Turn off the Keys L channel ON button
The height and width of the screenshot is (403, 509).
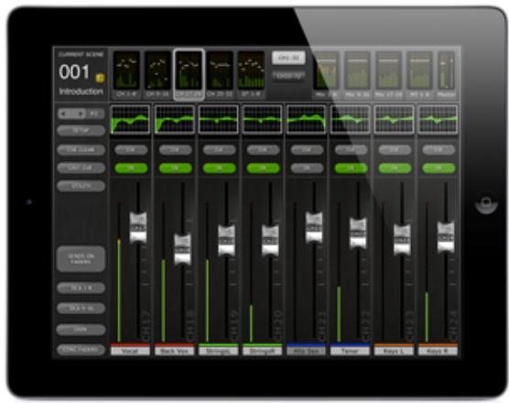(x=395, y=168)
